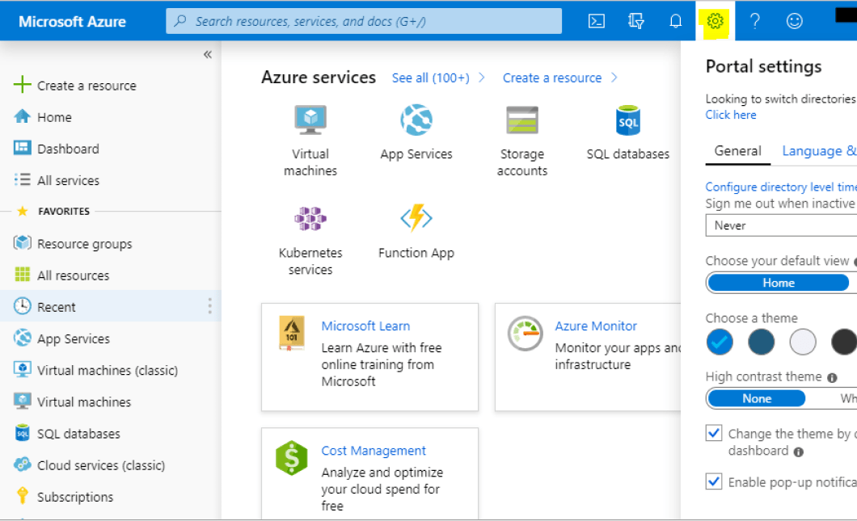Select the dark blue theme swatch
The width and height of the screenshot is (857, 521).
click(x=761, y=342)
